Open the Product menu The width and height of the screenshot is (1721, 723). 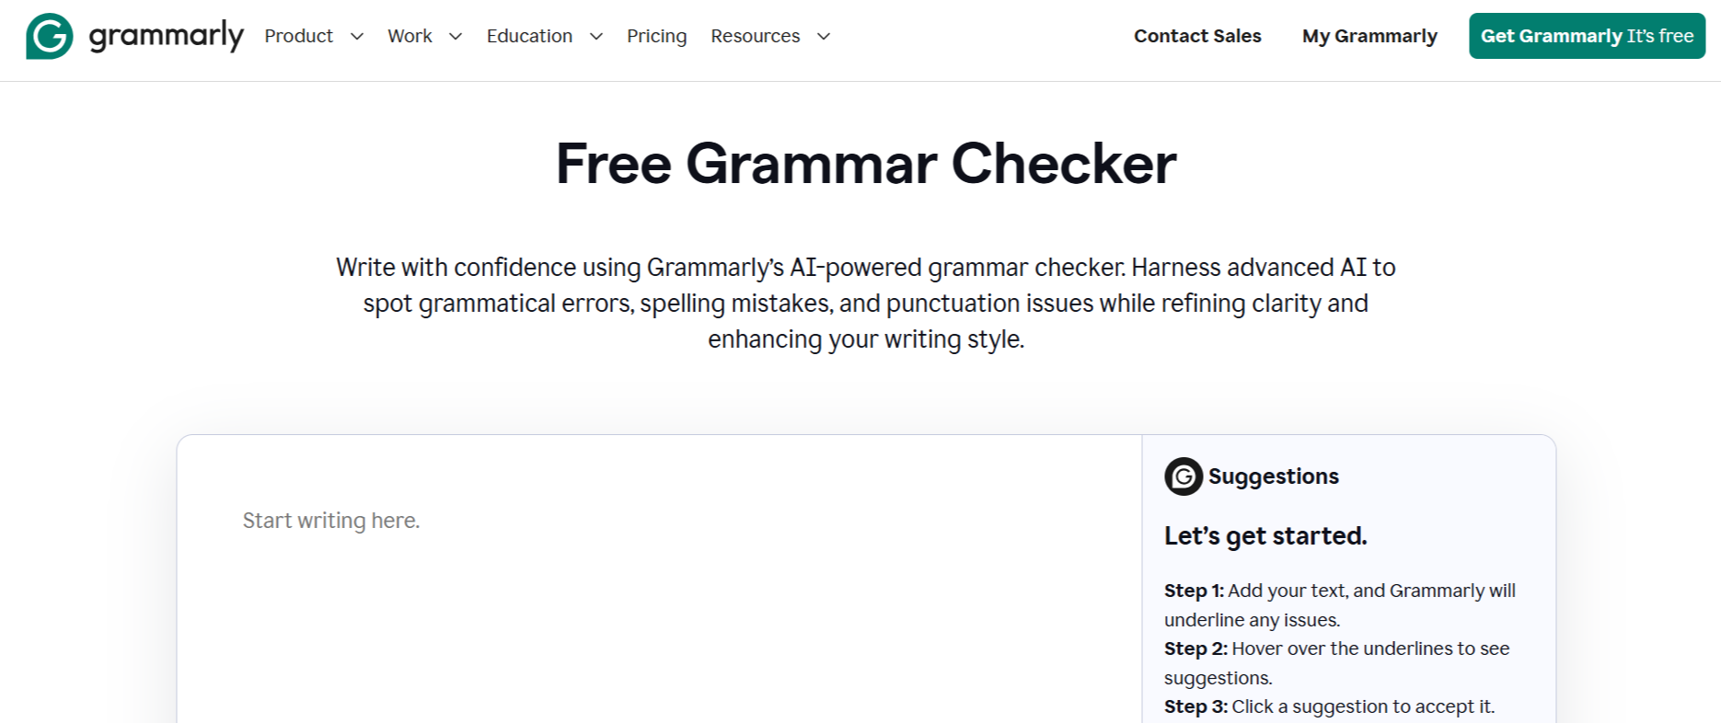[x=299, y=36]
